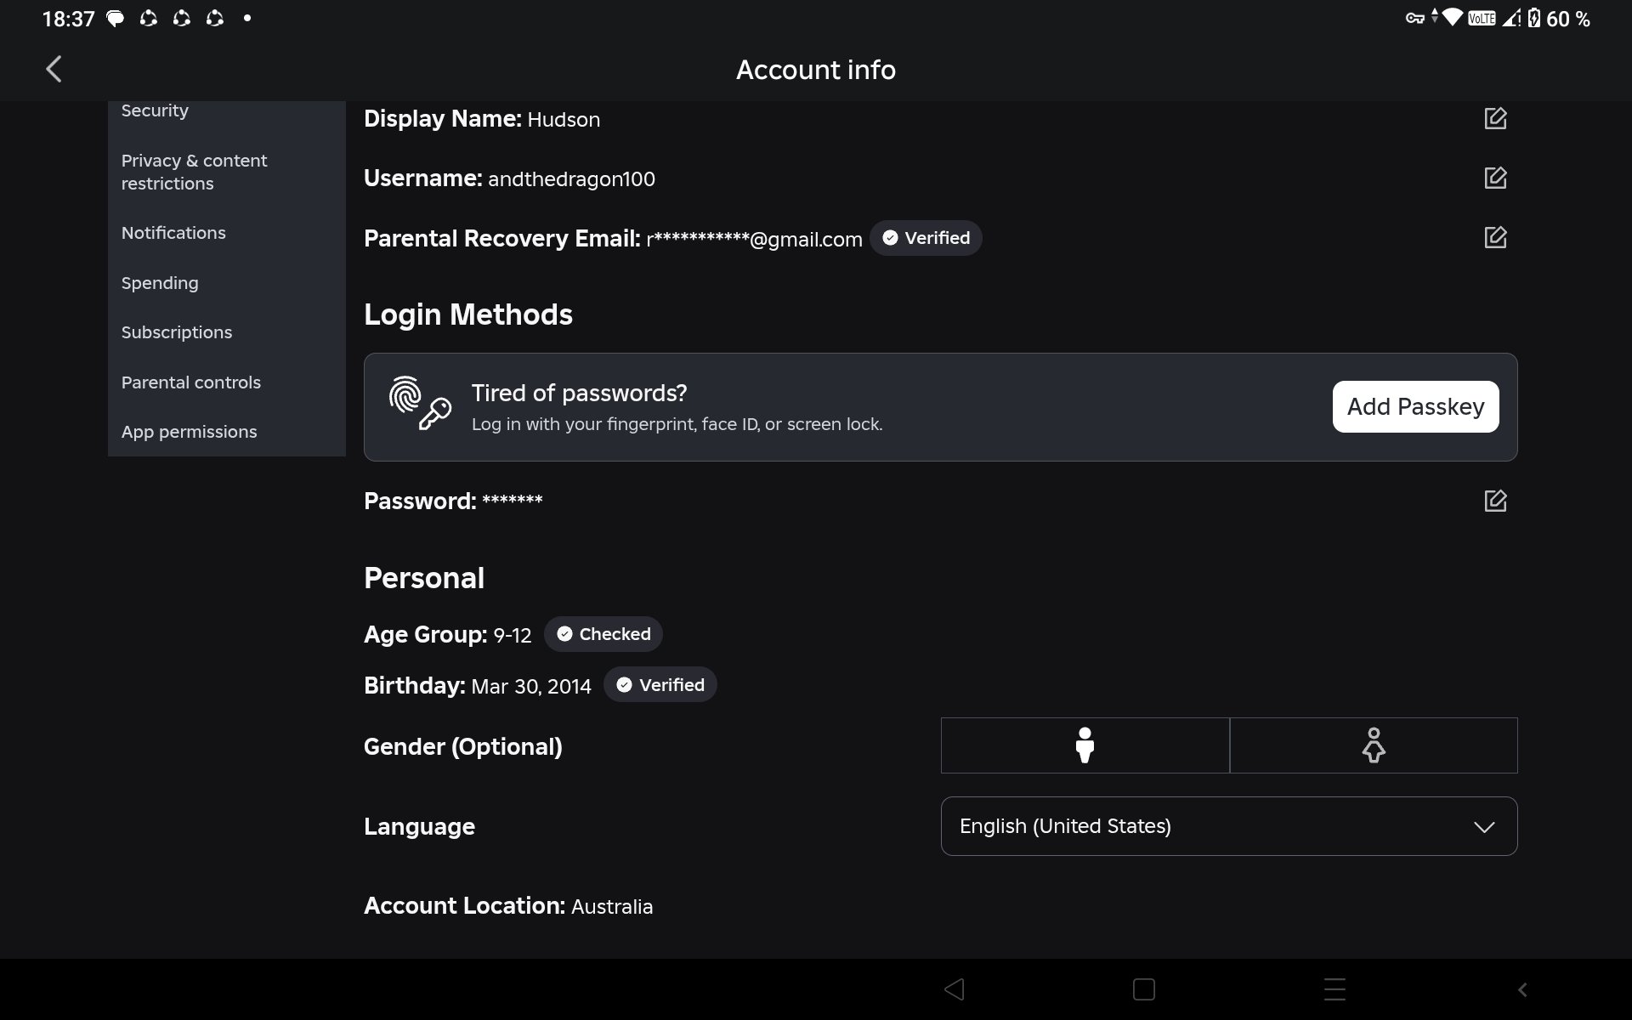Click the Age Group '9-12' value

click(513, 635)
